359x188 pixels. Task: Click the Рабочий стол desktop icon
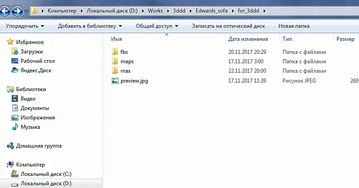click(15, 61)
